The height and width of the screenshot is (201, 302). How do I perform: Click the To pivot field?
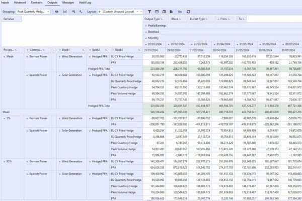click(x=242, y=19)
